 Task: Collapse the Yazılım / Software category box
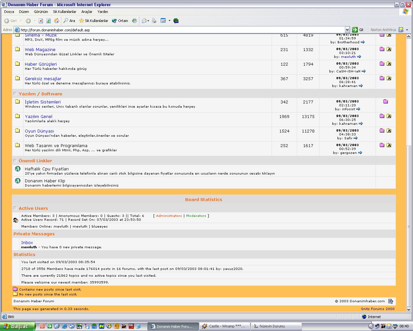(x=15, y=94)
